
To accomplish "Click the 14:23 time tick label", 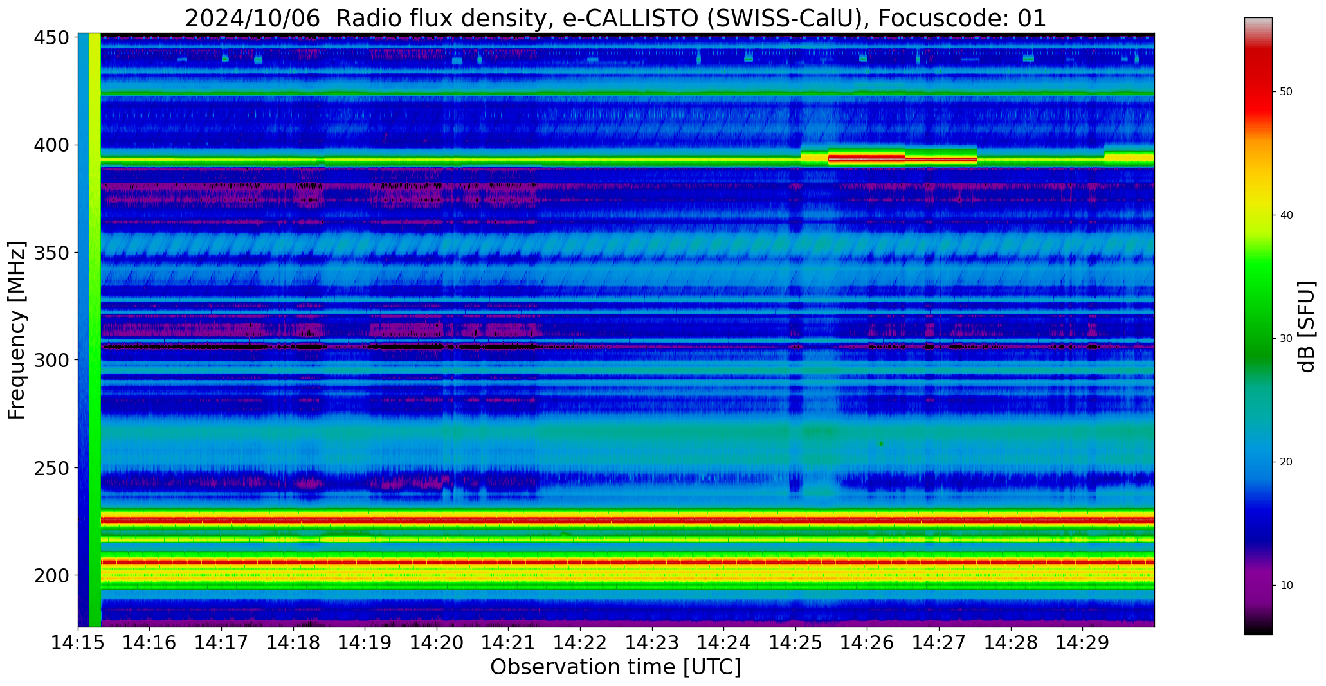I will click(652, 642).
